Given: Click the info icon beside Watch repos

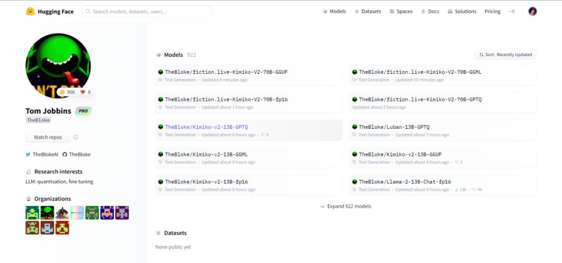Looking at the screenshot, I should tap(76, 138).
